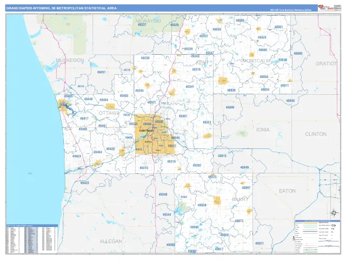Screen dimensions: 346x260
Task: Click ZIP code label 49315
Action: 144,168
